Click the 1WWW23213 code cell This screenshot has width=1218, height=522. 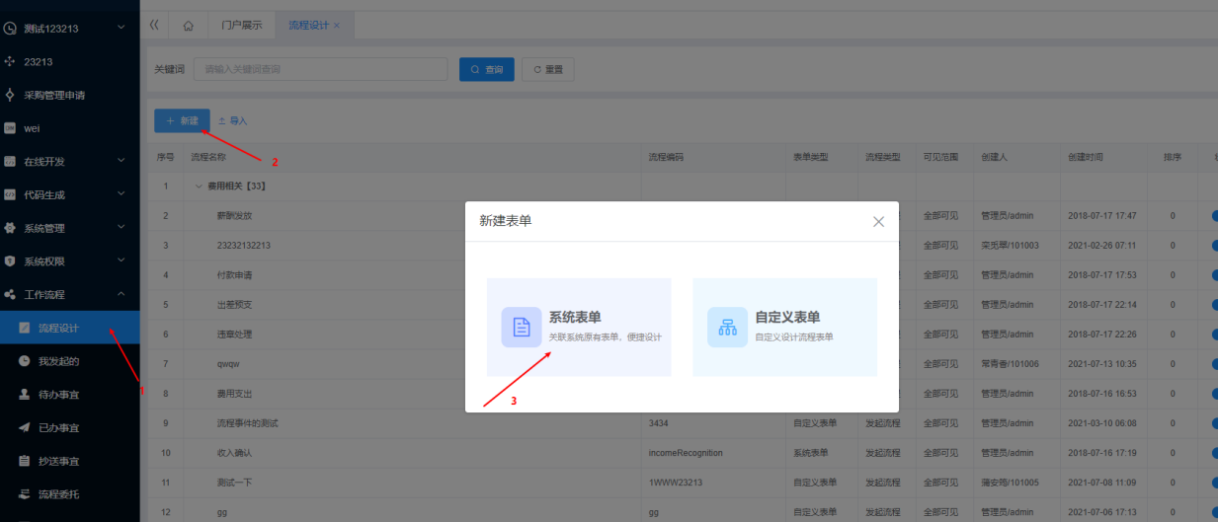[674, 483]
